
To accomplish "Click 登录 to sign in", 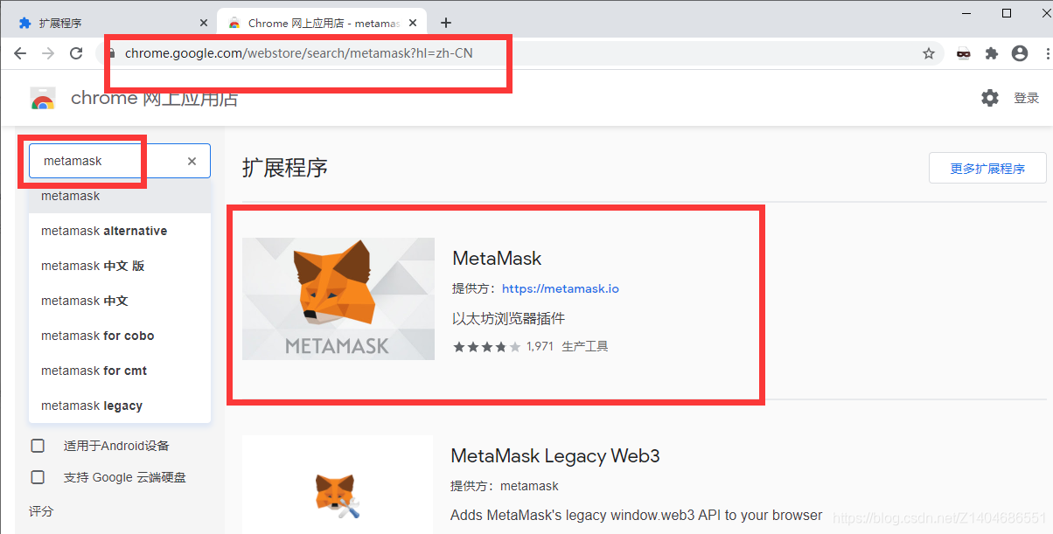I will click(x=1027, y=98).
